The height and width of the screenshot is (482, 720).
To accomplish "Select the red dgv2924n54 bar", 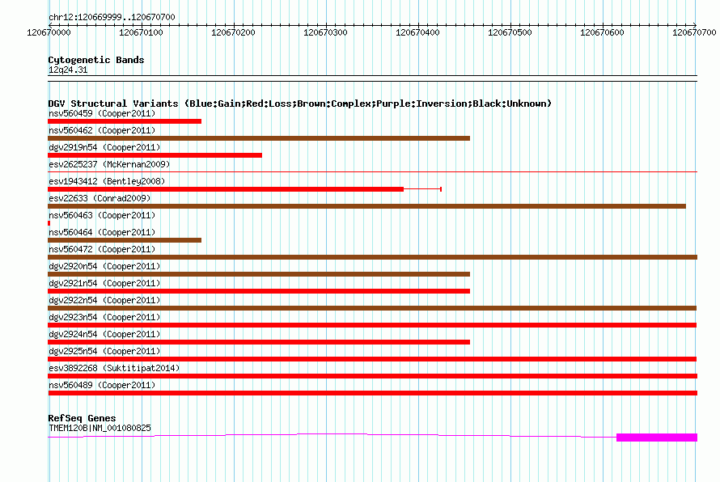I will [259, 342].
